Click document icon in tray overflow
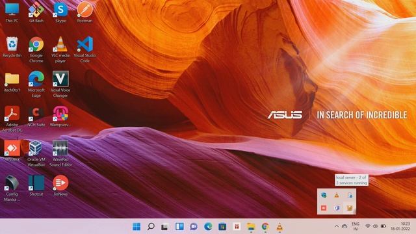416x234 pixels. [x=350, y=195]
